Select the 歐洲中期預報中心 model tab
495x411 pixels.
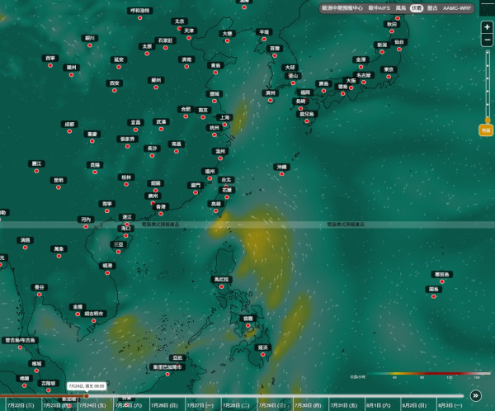(x=342, y=8)
